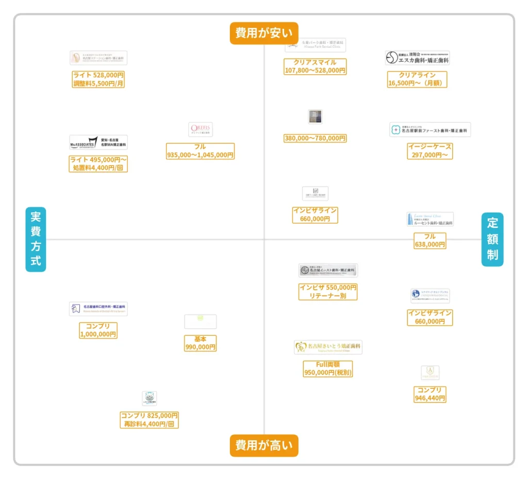
Task: Select the コンプリ 946,440円 price tag
Action: tap(430, 394)
